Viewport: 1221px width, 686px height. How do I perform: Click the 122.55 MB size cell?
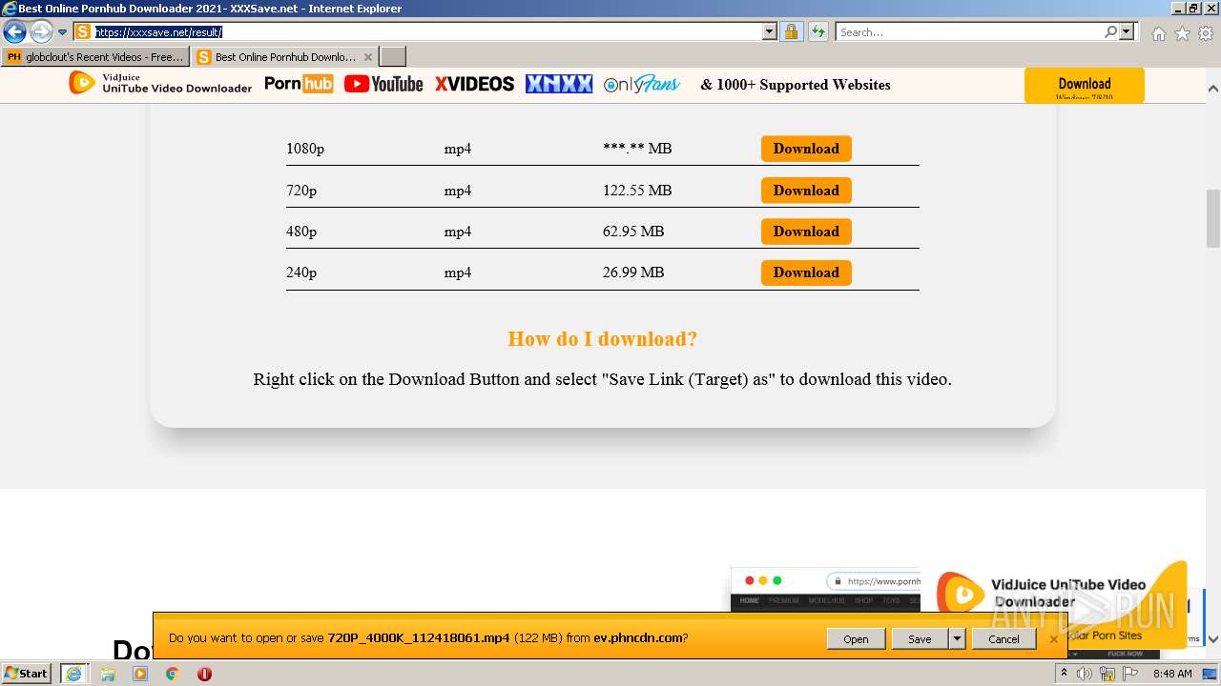coord(637,191)
